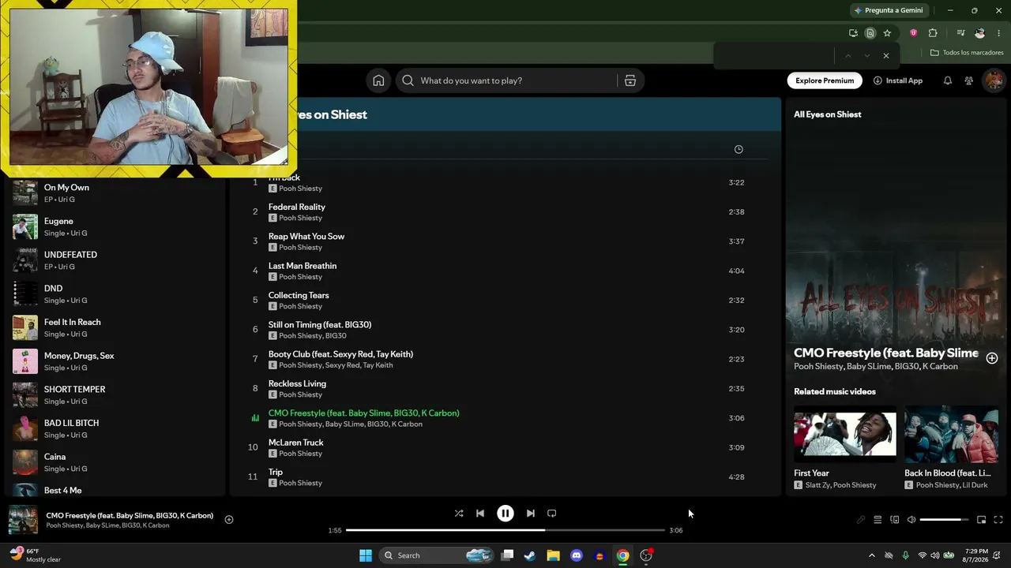Open On My Own EP in library
1011x568 pixels.
pos(115,193)
